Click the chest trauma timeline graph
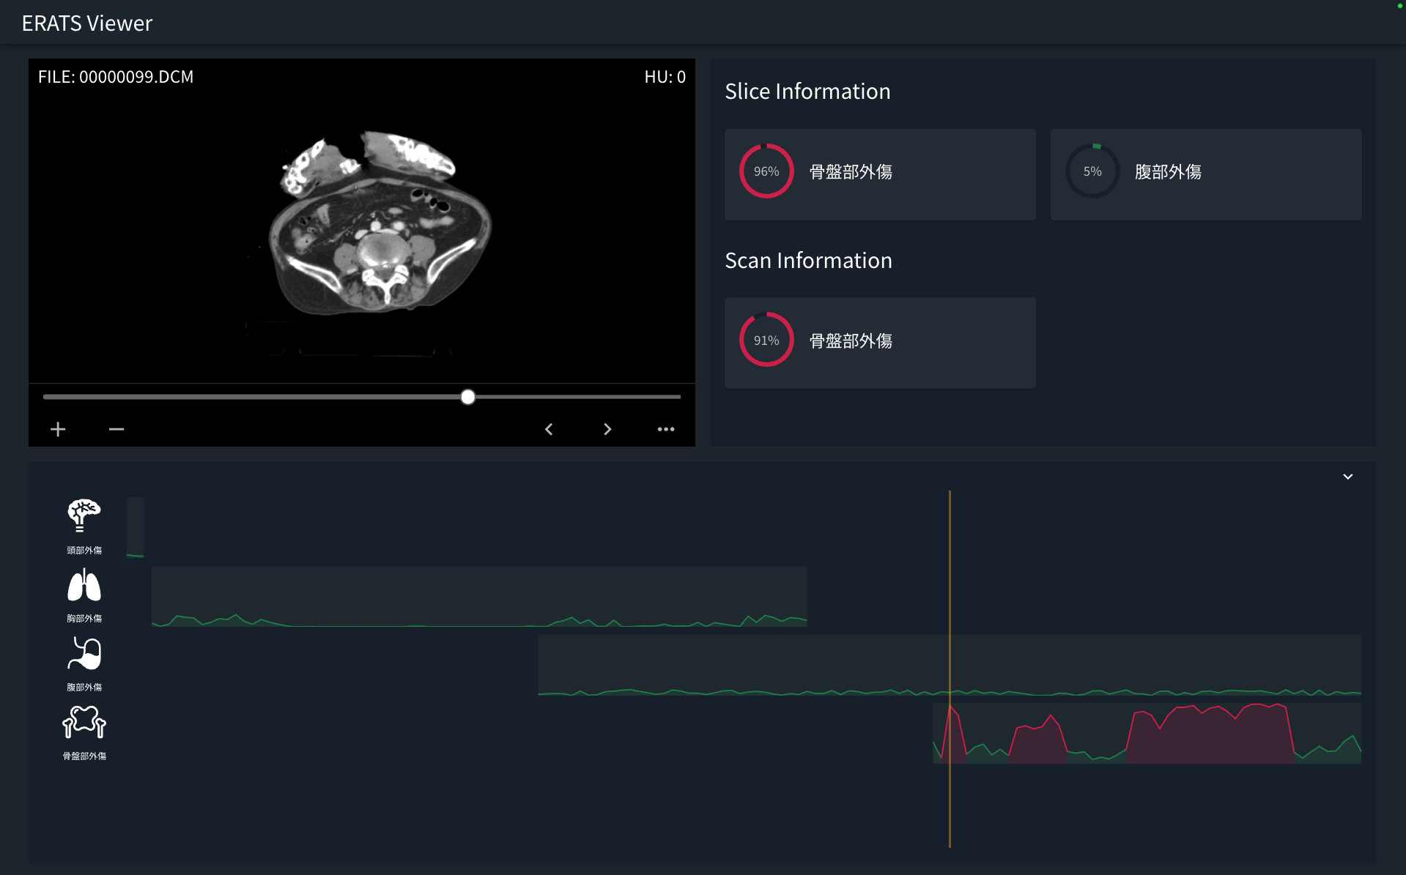 coord(478,596)
